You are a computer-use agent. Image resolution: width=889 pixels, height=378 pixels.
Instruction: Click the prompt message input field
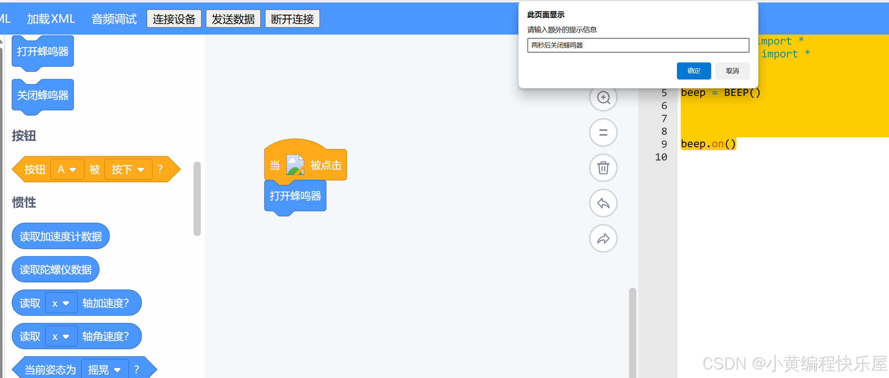(x=637, y=45)
